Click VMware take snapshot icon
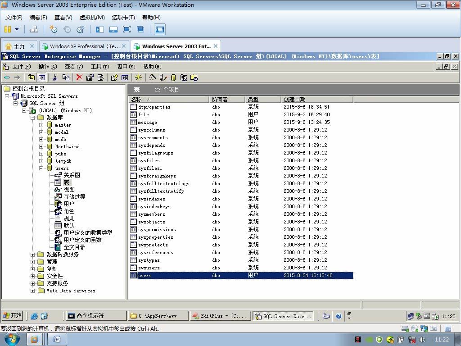The width and height of the screenshot is (461, 346). [x=54, y=29]
